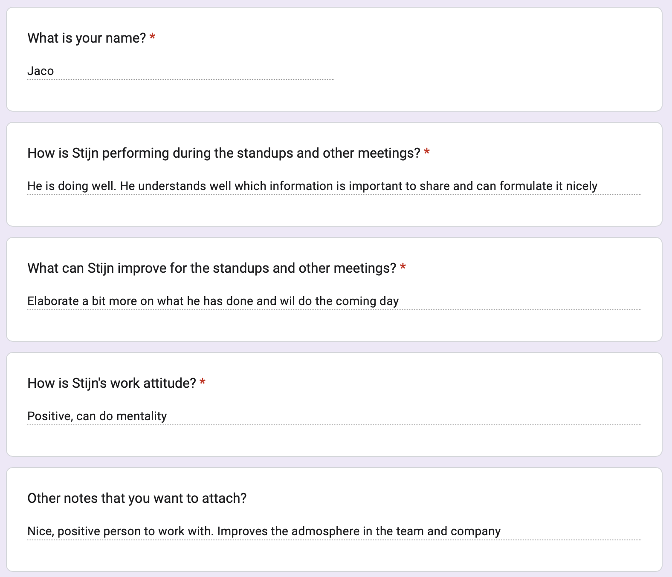
Task: Click the required asterisk after the improve question
Action: pyautogui.click(x=403, y=268)
